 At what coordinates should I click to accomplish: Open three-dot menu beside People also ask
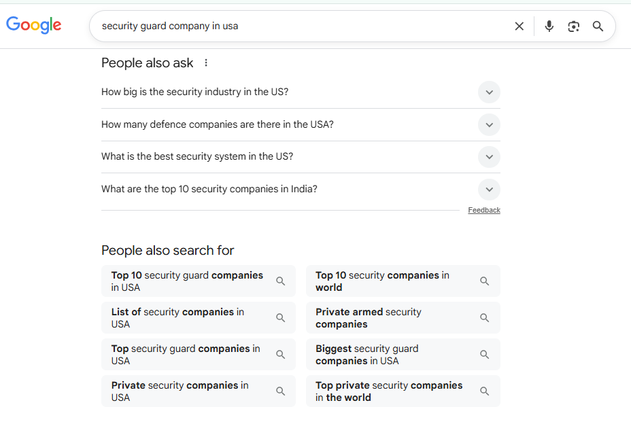pos(206,63)
